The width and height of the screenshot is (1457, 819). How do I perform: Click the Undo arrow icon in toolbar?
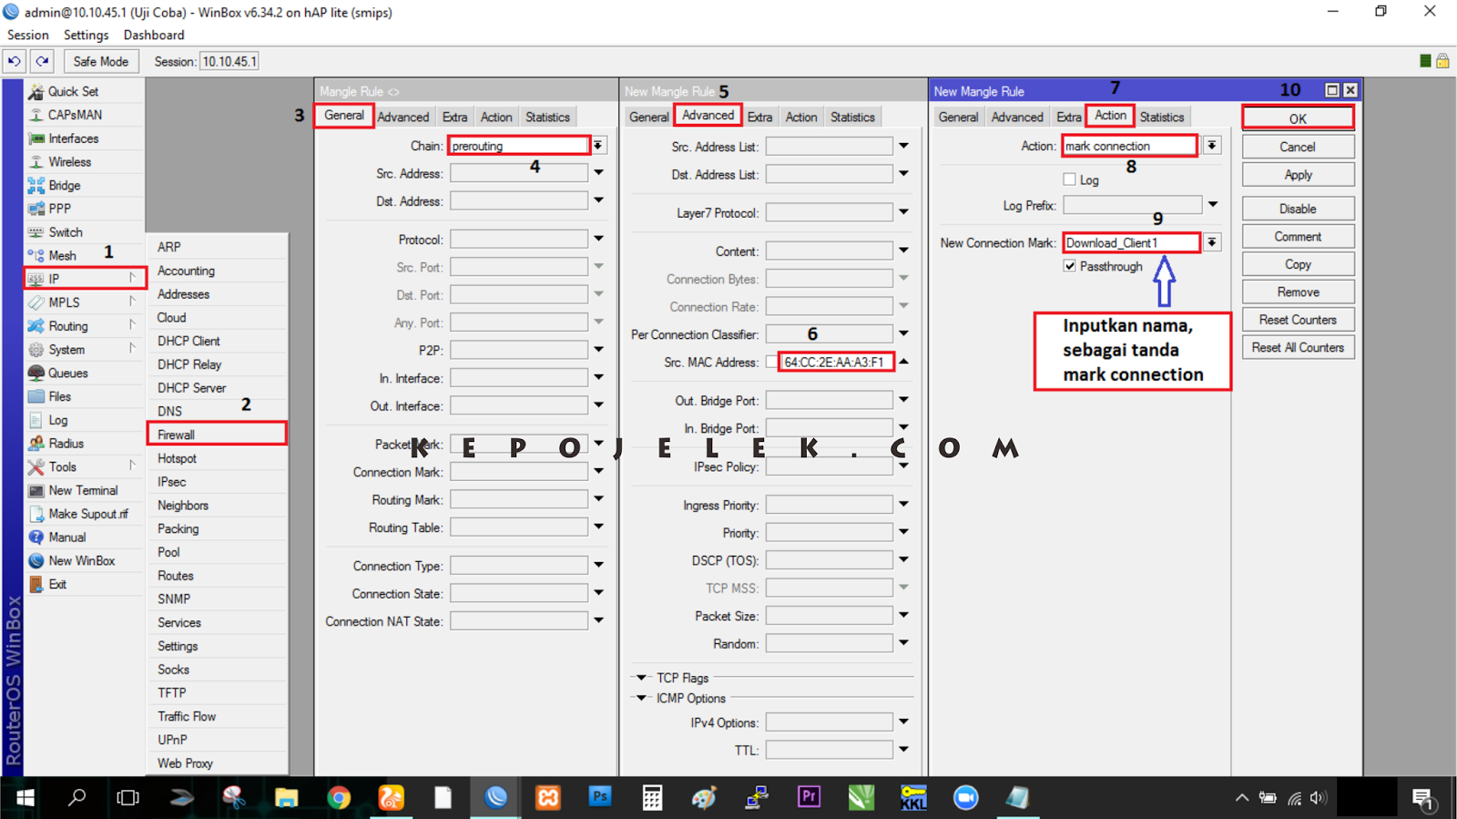pyautogui.click(x=15, y=61)
